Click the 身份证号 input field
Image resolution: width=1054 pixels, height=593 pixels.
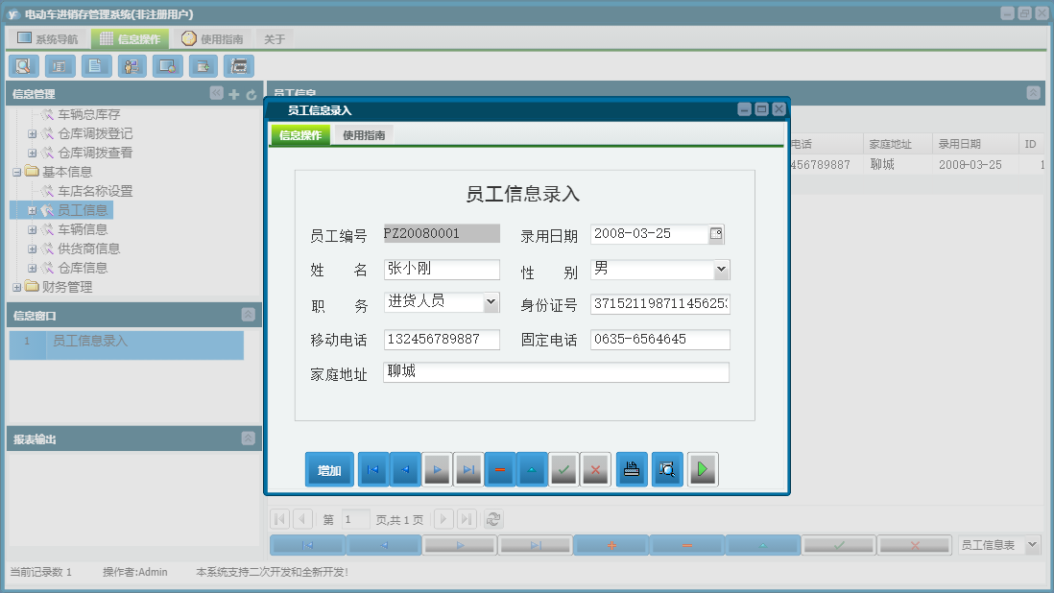pos(660,303)
